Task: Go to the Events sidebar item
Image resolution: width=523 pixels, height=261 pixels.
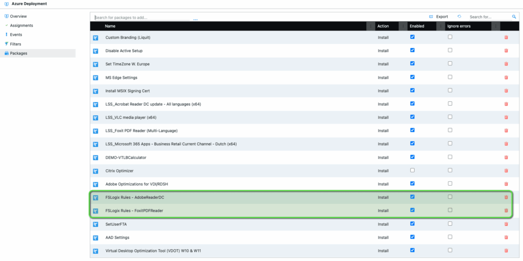Action: (16, 35)
